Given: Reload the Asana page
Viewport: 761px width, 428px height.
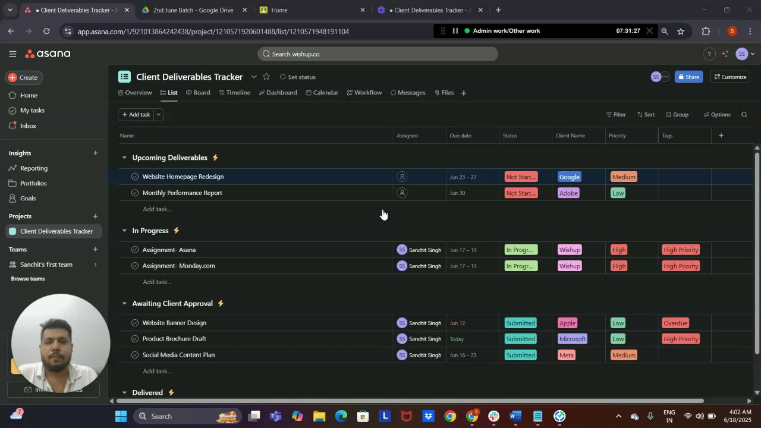Looking at the screenshot, I should [46, 31].
